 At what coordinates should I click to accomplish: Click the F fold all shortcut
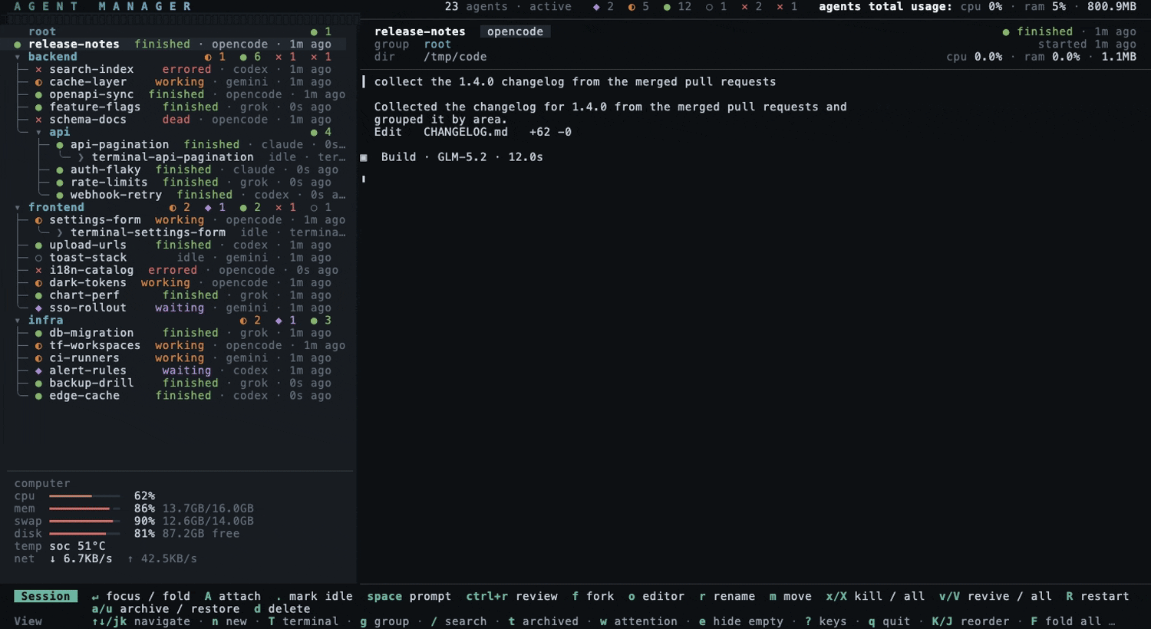click(1067, 621)
